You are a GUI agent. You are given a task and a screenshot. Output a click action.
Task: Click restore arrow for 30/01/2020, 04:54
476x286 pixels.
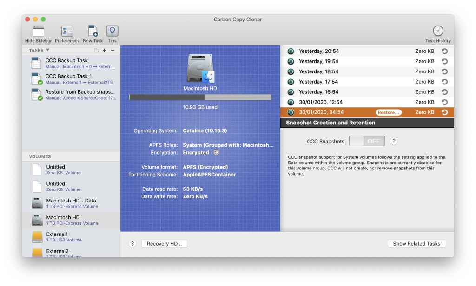click(445, 112)
